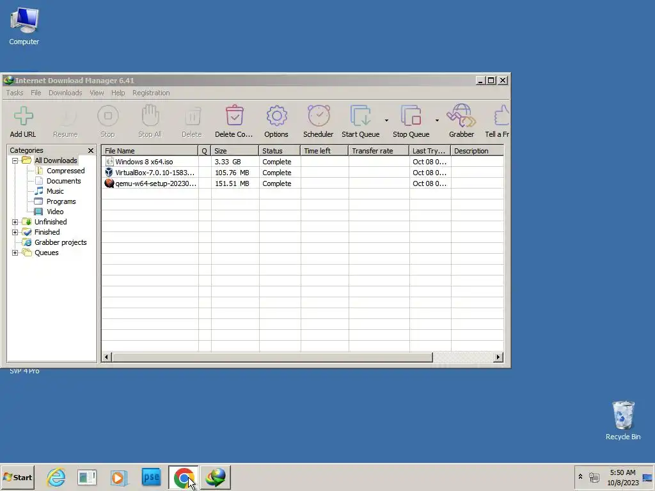
Task: Click the Delete Completed toolbar icon
Action: pos(234,115)
